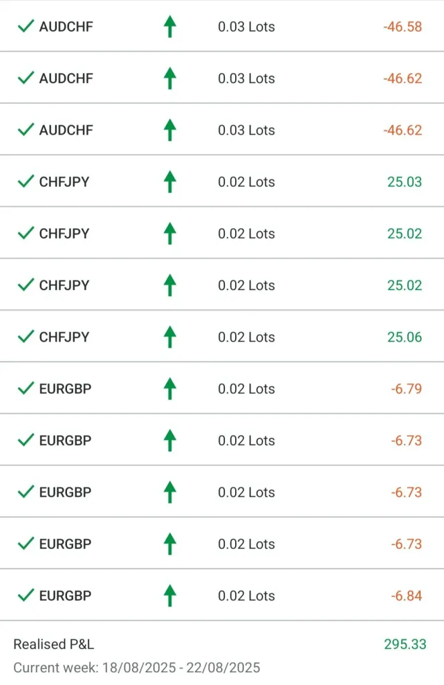
Task: Click the checkmark icon on AUDCHF -46.58 row
Action: pyautogui.click(x=26, y=27)
